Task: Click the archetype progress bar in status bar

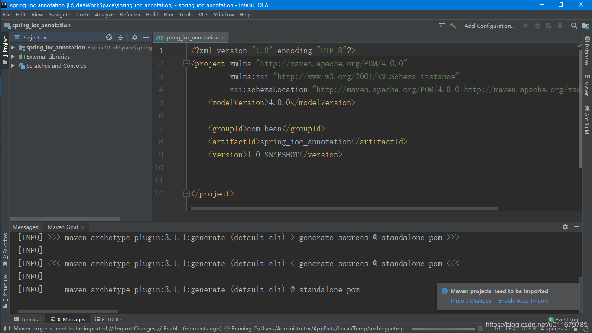Action: click(x=443, y=329)
